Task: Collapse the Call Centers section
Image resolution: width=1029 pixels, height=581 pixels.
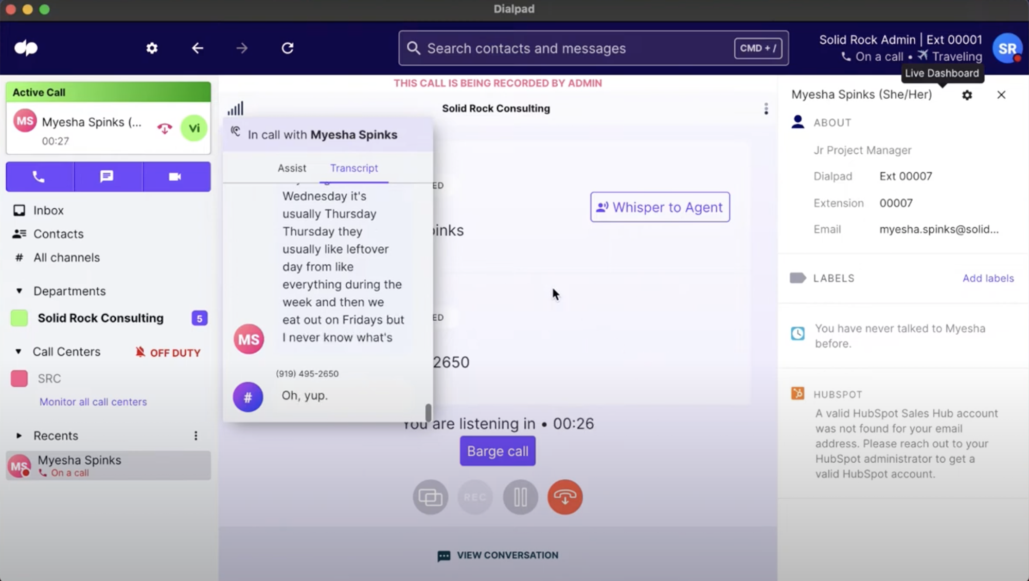Action: click(19, 352)
